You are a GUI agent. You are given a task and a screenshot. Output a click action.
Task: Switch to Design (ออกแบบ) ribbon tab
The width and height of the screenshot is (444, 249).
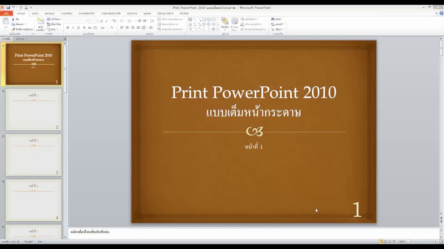click(50, 13)
